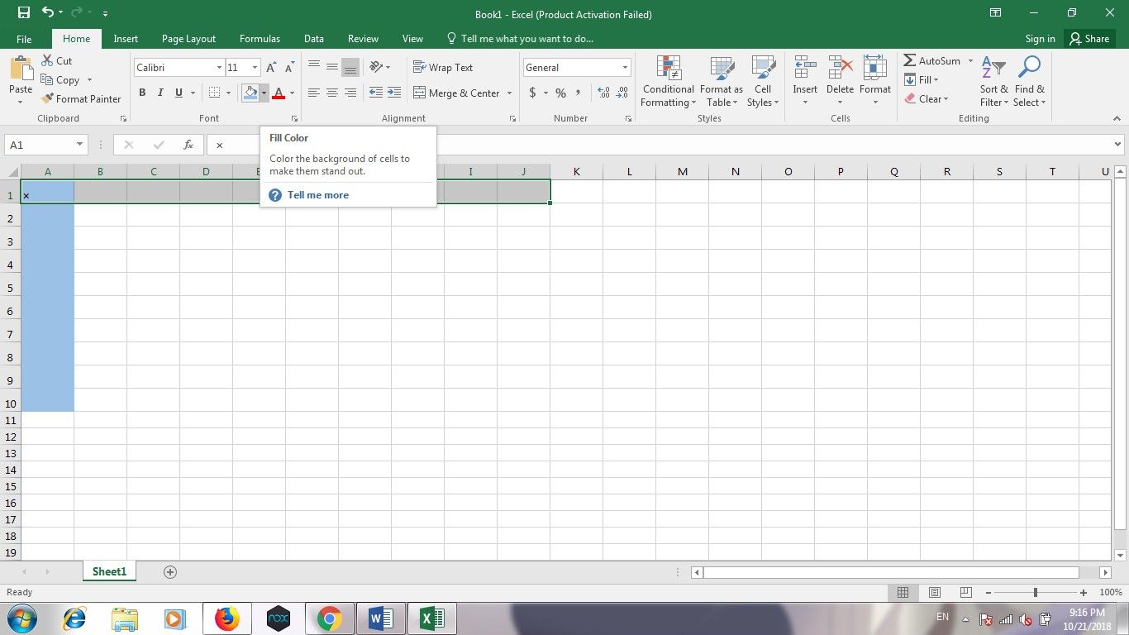The width and height of the screenshot is (1129, 635).
Task: Open the font size dropdown
Action: tap(255, 68)
